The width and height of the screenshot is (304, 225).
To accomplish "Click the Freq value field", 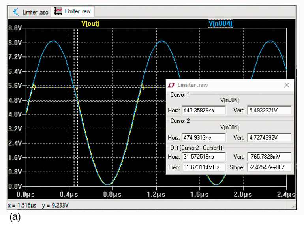I will [203, 167].
